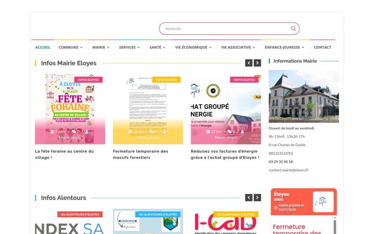Expand Vie Associative dropdown chevron
This screenshot has width=374, height=234.
point(254,47)
